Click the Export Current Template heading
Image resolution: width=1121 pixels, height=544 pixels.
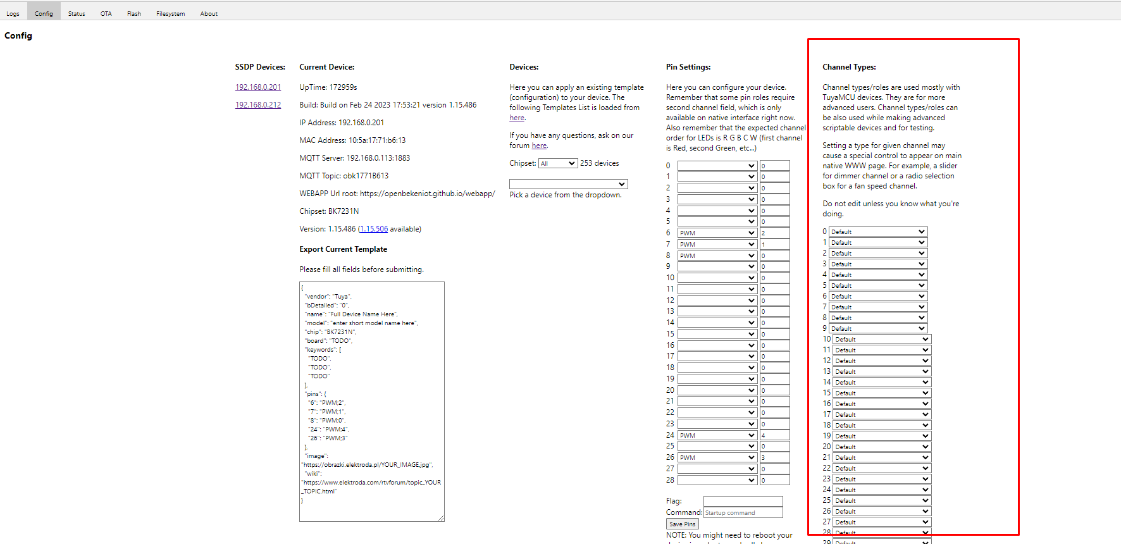344,249
